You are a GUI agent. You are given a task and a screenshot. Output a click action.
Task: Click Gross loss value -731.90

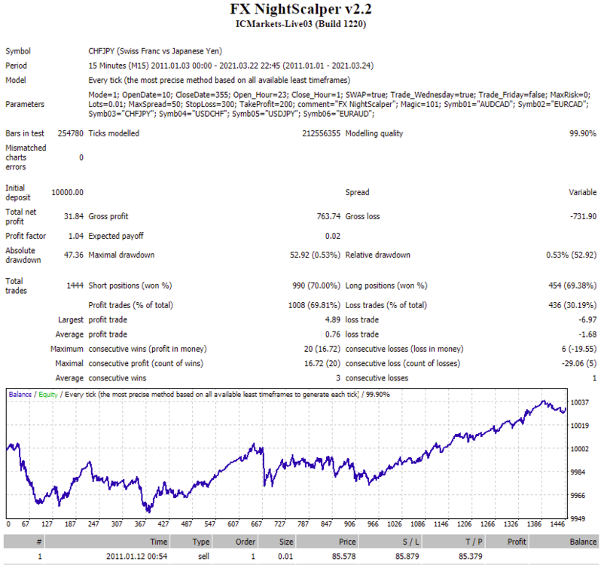click(583, 216)
